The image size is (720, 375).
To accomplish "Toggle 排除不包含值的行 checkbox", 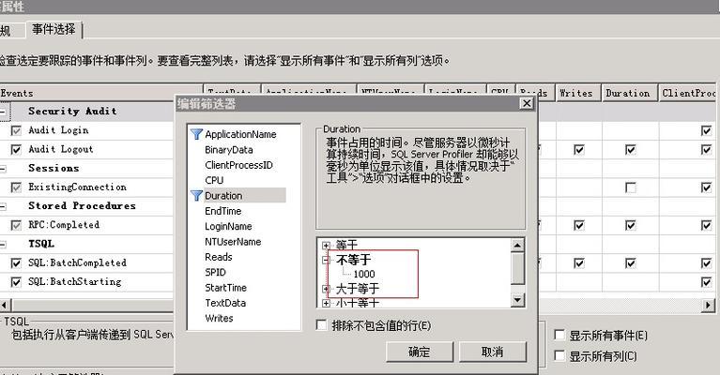I will pos(321,325).
